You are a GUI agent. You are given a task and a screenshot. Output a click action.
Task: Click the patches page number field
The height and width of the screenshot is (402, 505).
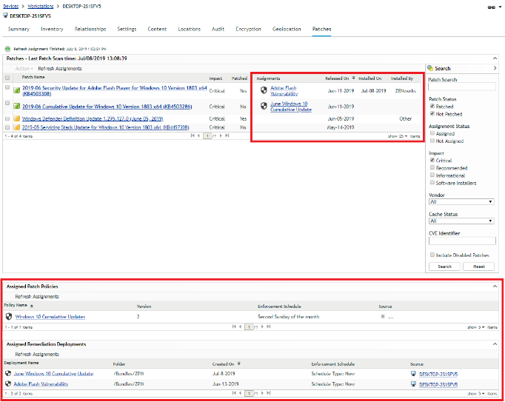tap(207, 136)
